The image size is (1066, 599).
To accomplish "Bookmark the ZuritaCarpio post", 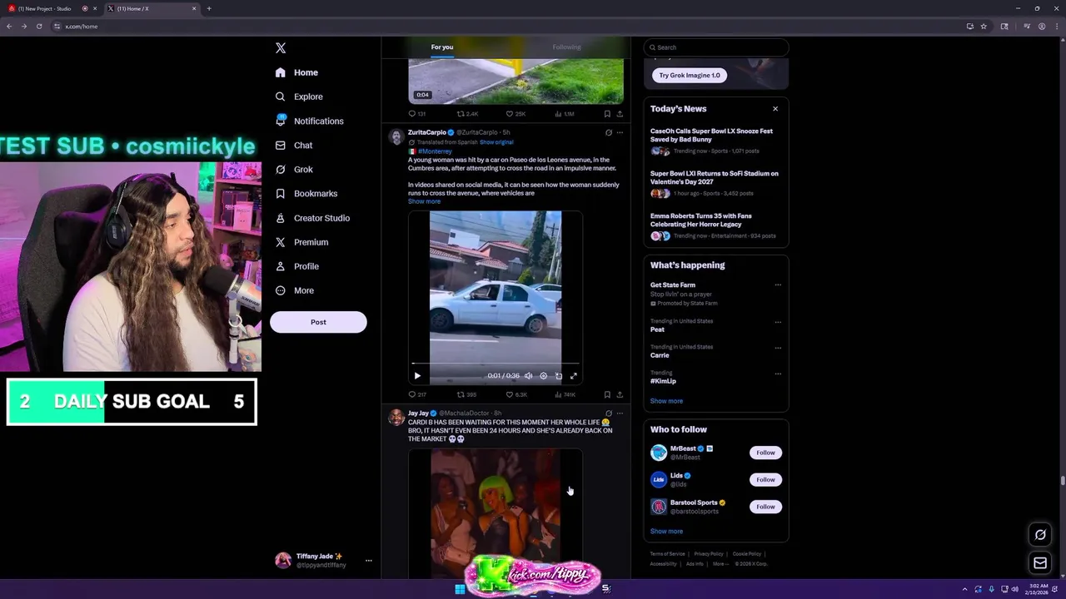I will [607, 394].
